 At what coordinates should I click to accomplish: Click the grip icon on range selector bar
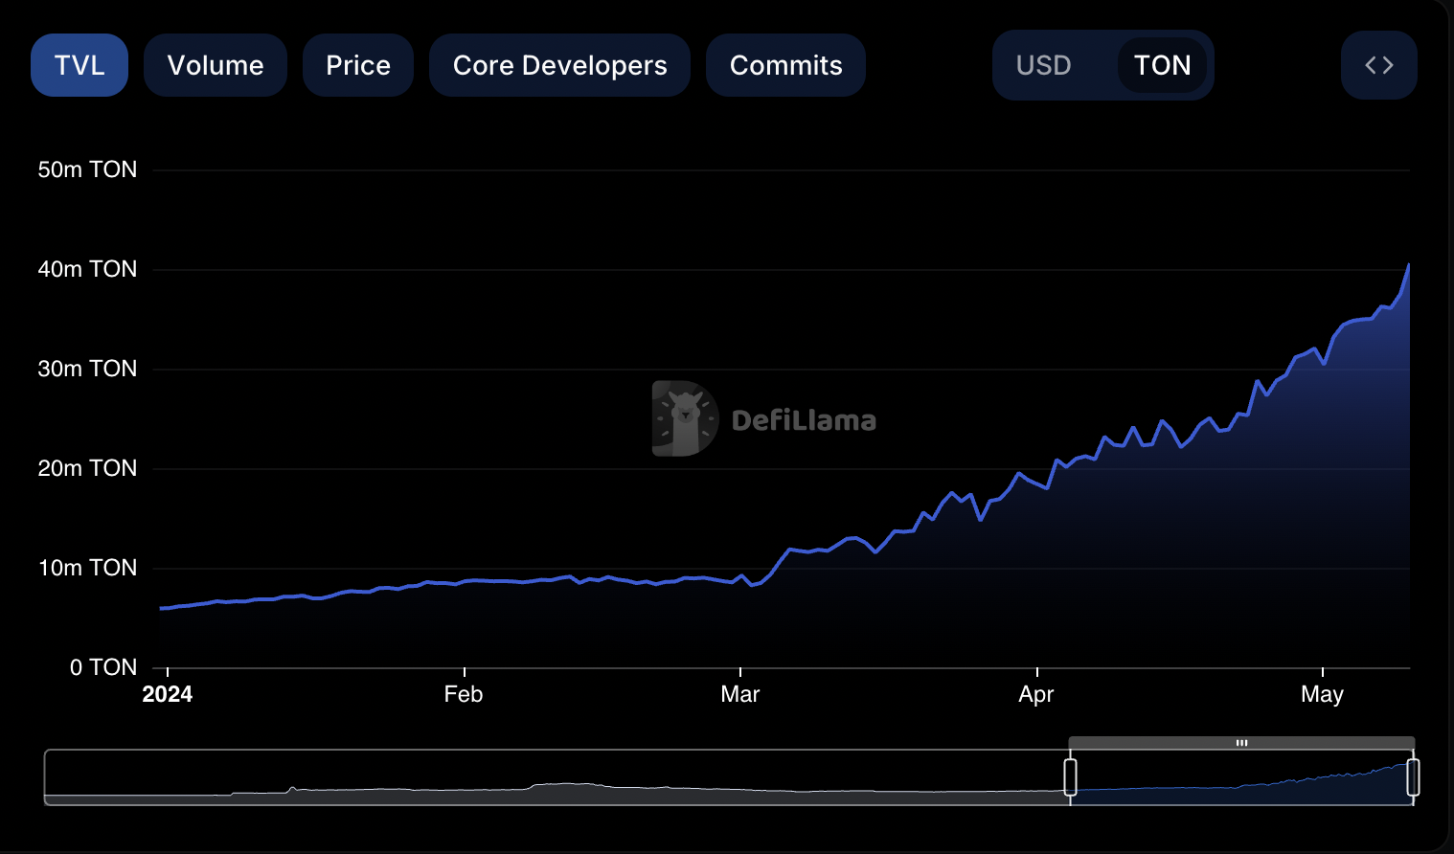pyautogui.click(x=1241, y=743)
